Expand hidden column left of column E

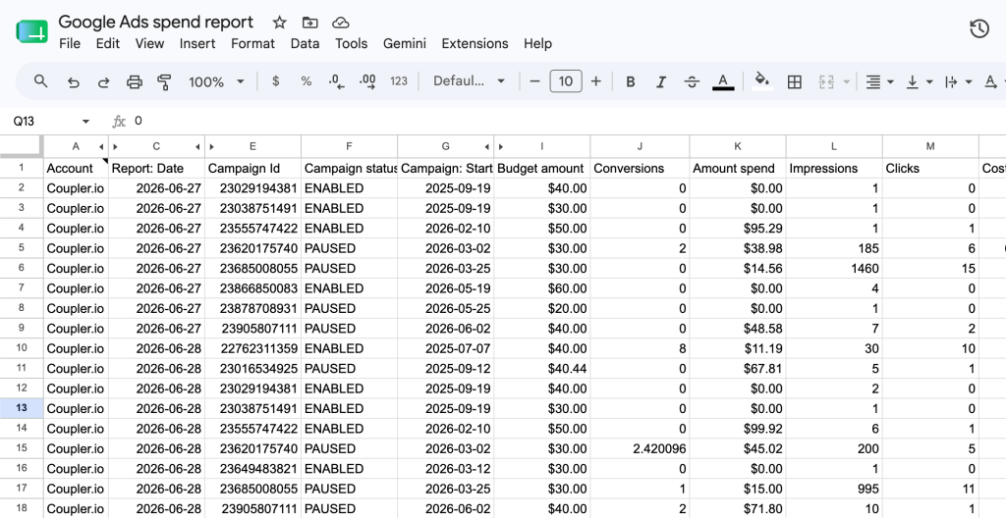coord(212,147)
